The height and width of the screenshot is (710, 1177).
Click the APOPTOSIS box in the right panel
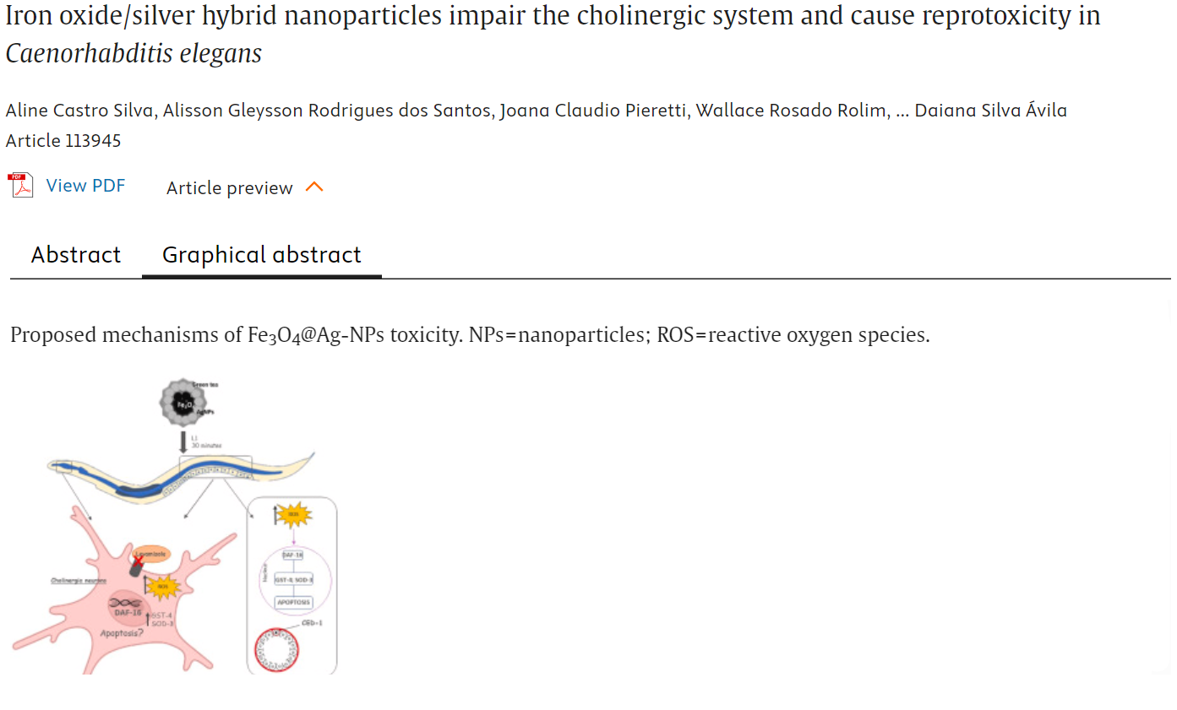(293, 603)
